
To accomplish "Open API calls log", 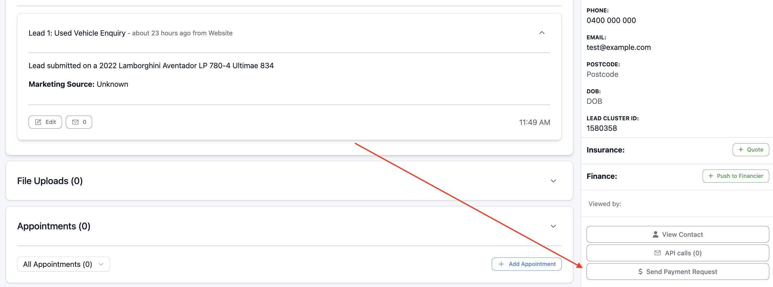I will (677, 253).
